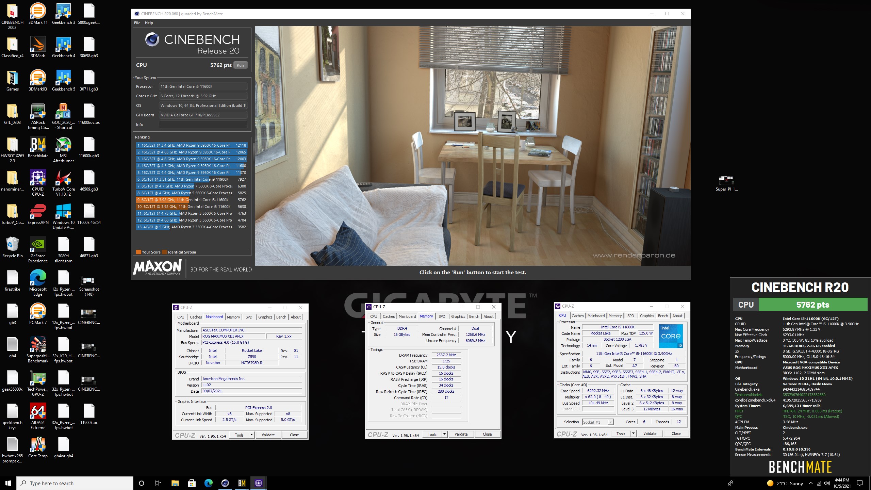Open the Geekbench 5 desktop shortcut
The height and width of the screenshot is (490, 871).
click(x=63, y=80)
